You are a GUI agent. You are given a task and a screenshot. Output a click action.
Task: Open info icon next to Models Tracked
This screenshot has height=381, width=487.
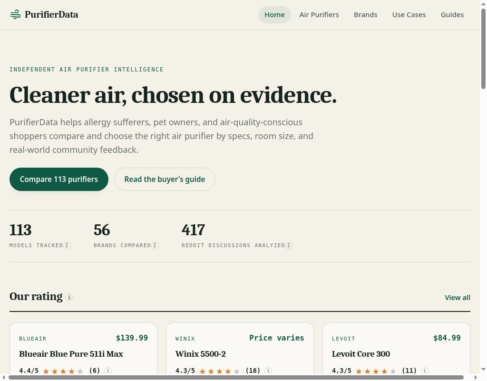(x=67, y=246)
